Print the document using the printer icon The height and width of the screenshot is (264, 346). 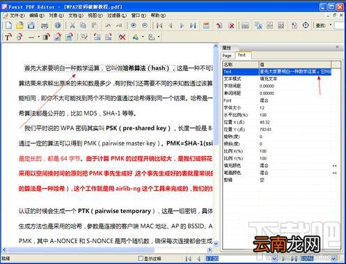(x=44, y=26)
